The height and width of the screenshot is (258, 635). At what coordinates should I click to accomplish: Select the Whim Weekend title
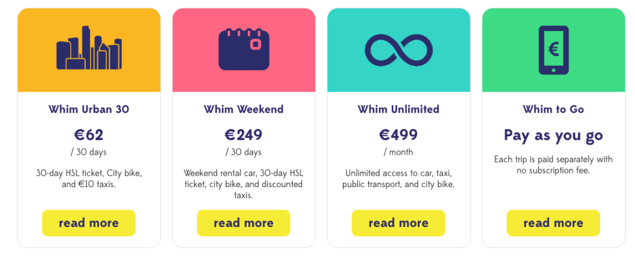(244, 109)
